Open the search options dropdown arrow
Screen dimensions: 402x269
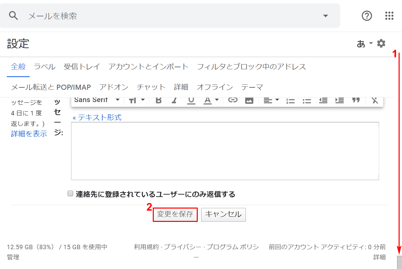pos(326,16)
